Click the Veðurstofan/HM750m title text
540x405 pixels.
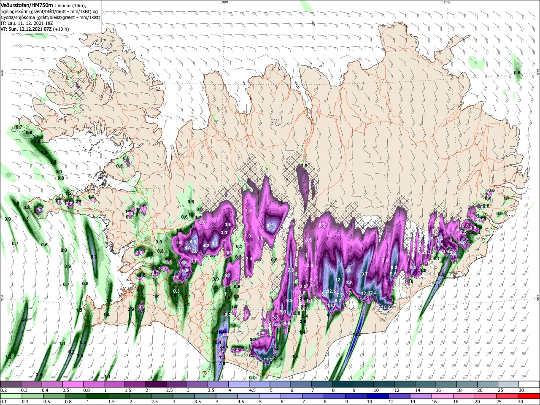27,5
